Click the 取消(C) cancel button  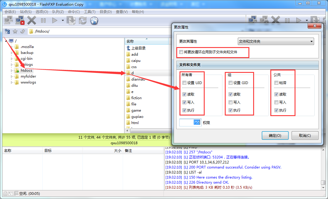click(305, 136)
